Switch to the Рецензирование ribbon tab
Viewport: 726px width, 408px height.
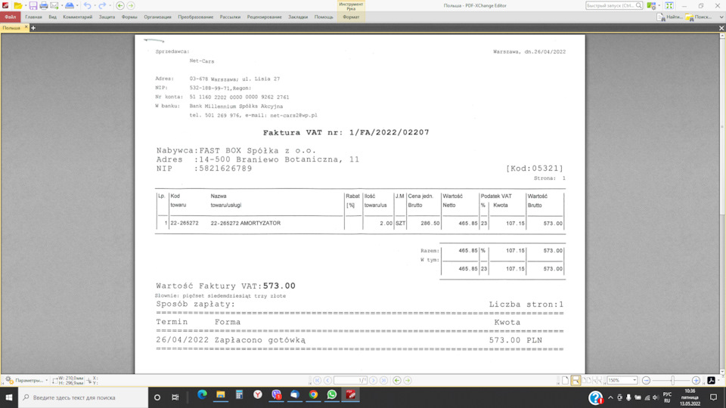coord(265,17)
